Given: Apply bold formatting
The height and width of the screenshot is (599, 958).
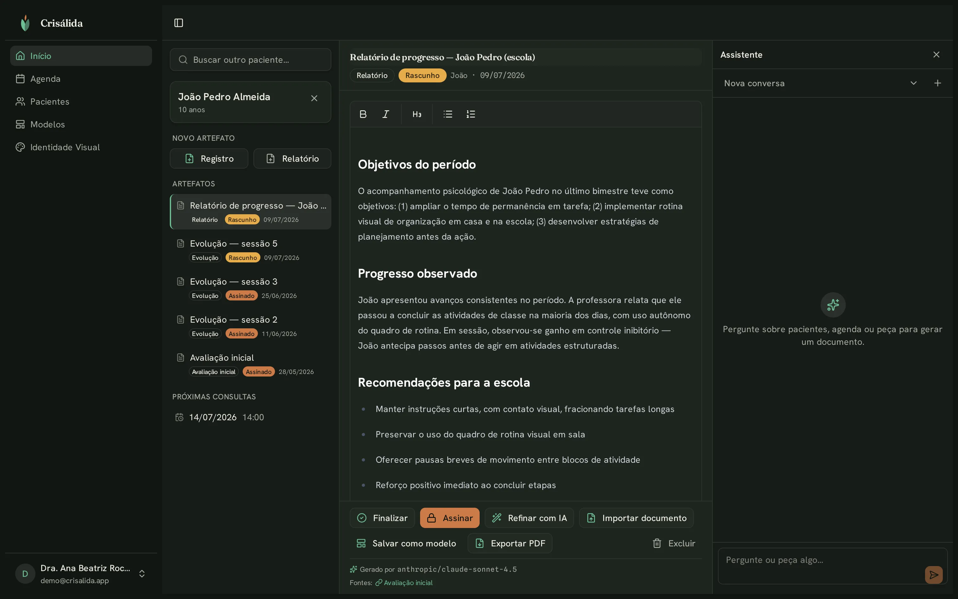Looking at the screenshot, I should (363, 114).
